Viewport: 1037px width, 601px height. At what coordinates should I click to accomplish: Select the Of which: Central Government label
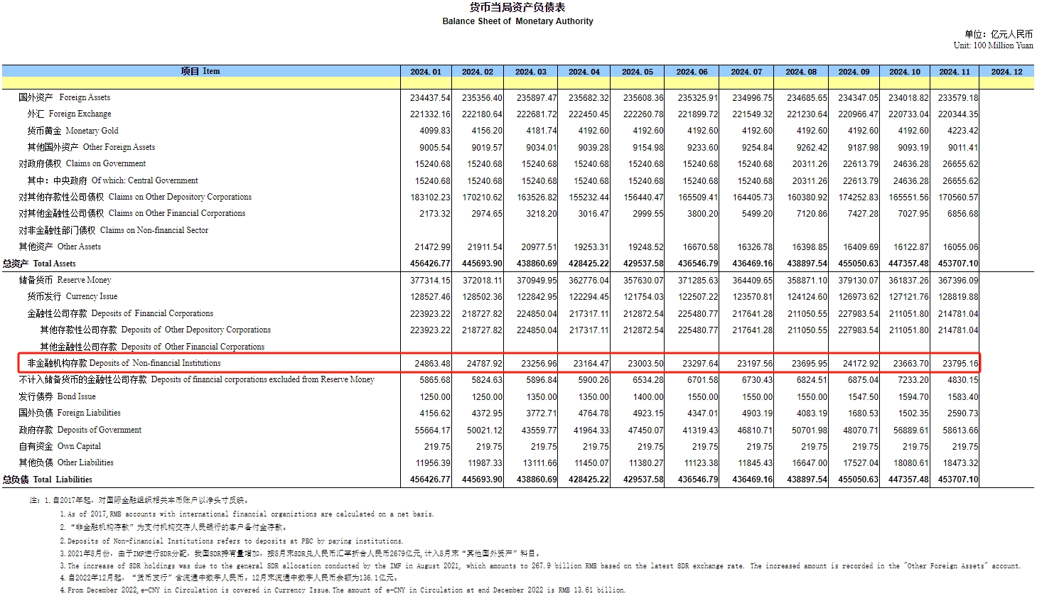point(112,180)
